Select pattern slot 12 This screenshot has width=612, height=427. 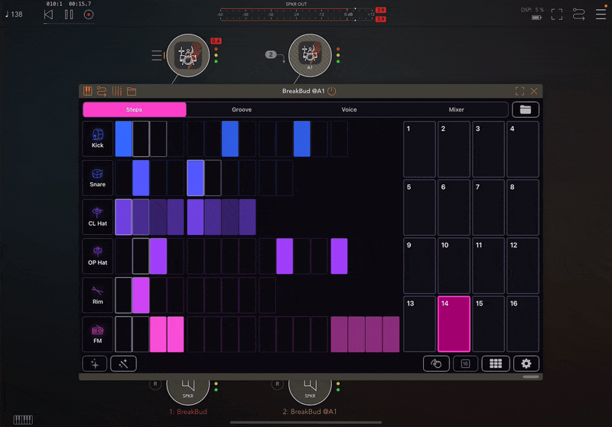[x=523, y=266]
